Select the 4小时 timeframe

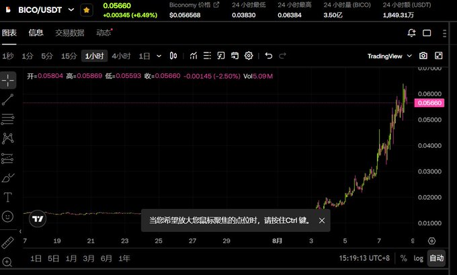click(x=121, y=56)
